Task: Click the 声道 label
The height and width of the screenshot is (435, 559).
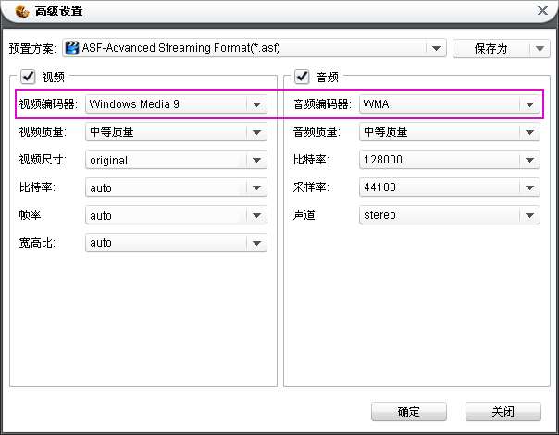Action: pos(305,215)
